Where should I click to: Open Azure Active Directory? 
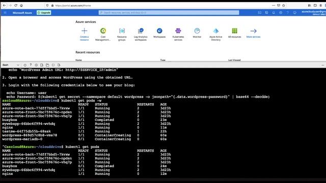click(x=216, y=34)
